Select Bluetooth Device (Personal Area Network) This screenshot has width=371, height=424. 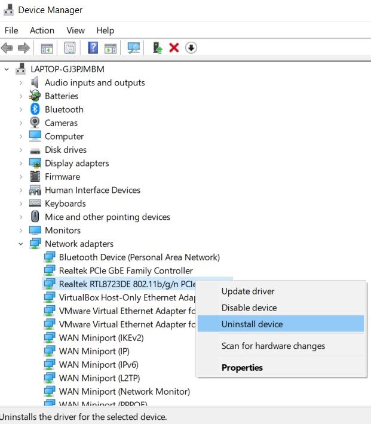coord(139,257)
